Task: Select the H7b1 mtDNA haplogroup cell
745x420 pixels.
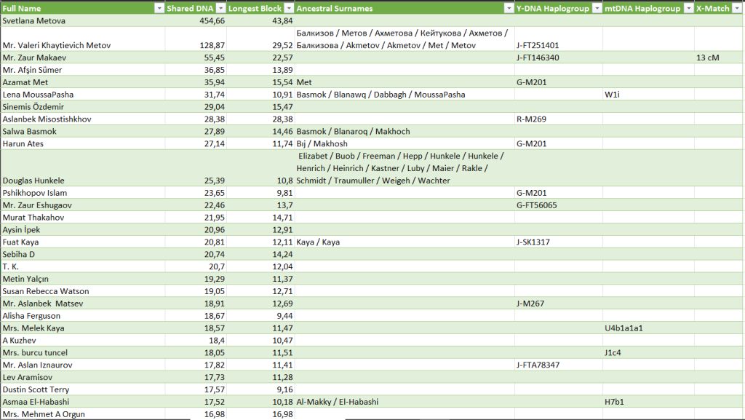Action: tap(615, 402)
